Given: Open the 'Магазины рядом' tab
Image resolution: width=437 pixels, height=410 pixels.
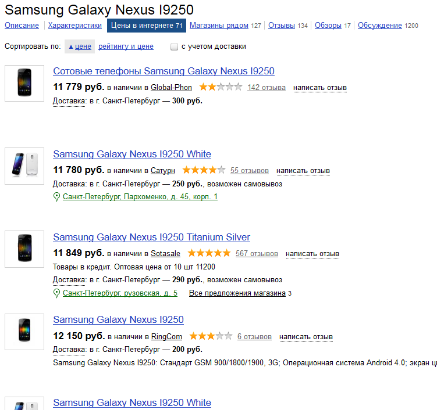Looking at the screenshot, I should pyautogui.click(x=219, y=26).
